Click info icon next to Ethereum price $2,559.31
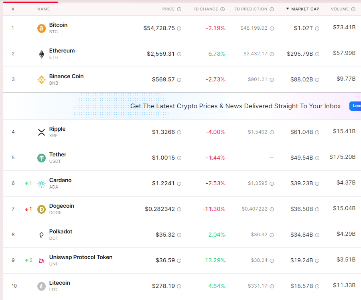The image size is (361, 300). click(179, 54)
